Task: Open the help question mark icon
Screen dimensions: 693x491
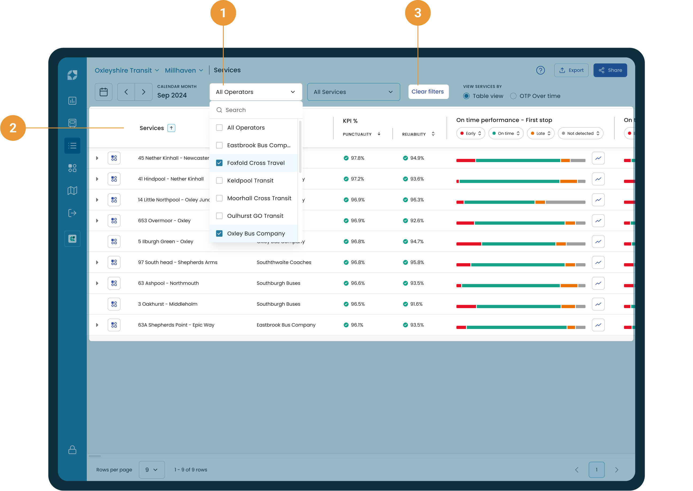Action: pos(540,70)
